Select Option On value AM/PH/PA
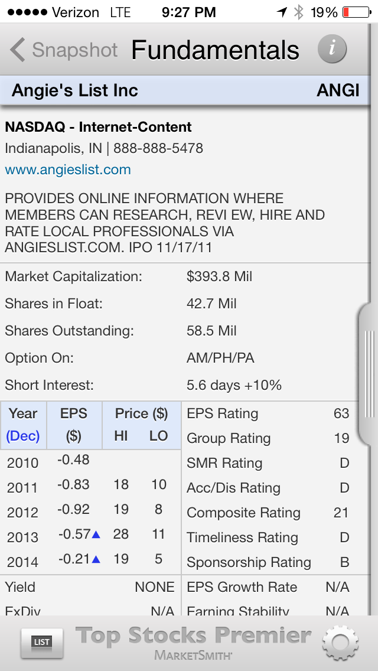 pyautogui.click(x=220, y=358)
